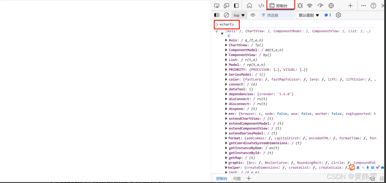
Task: Open the Elements code tab
Action: (261, 5)
